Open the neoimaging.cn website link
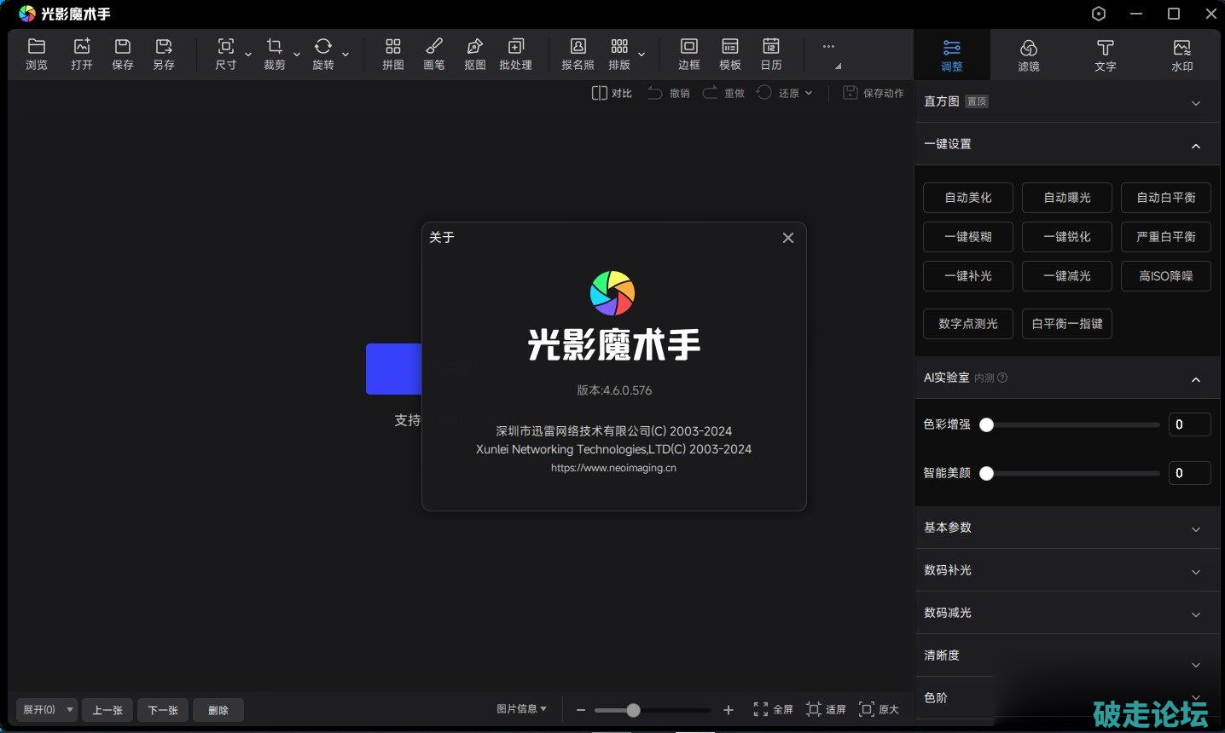Screen dimensions: 1225x733 click(613, 468)
